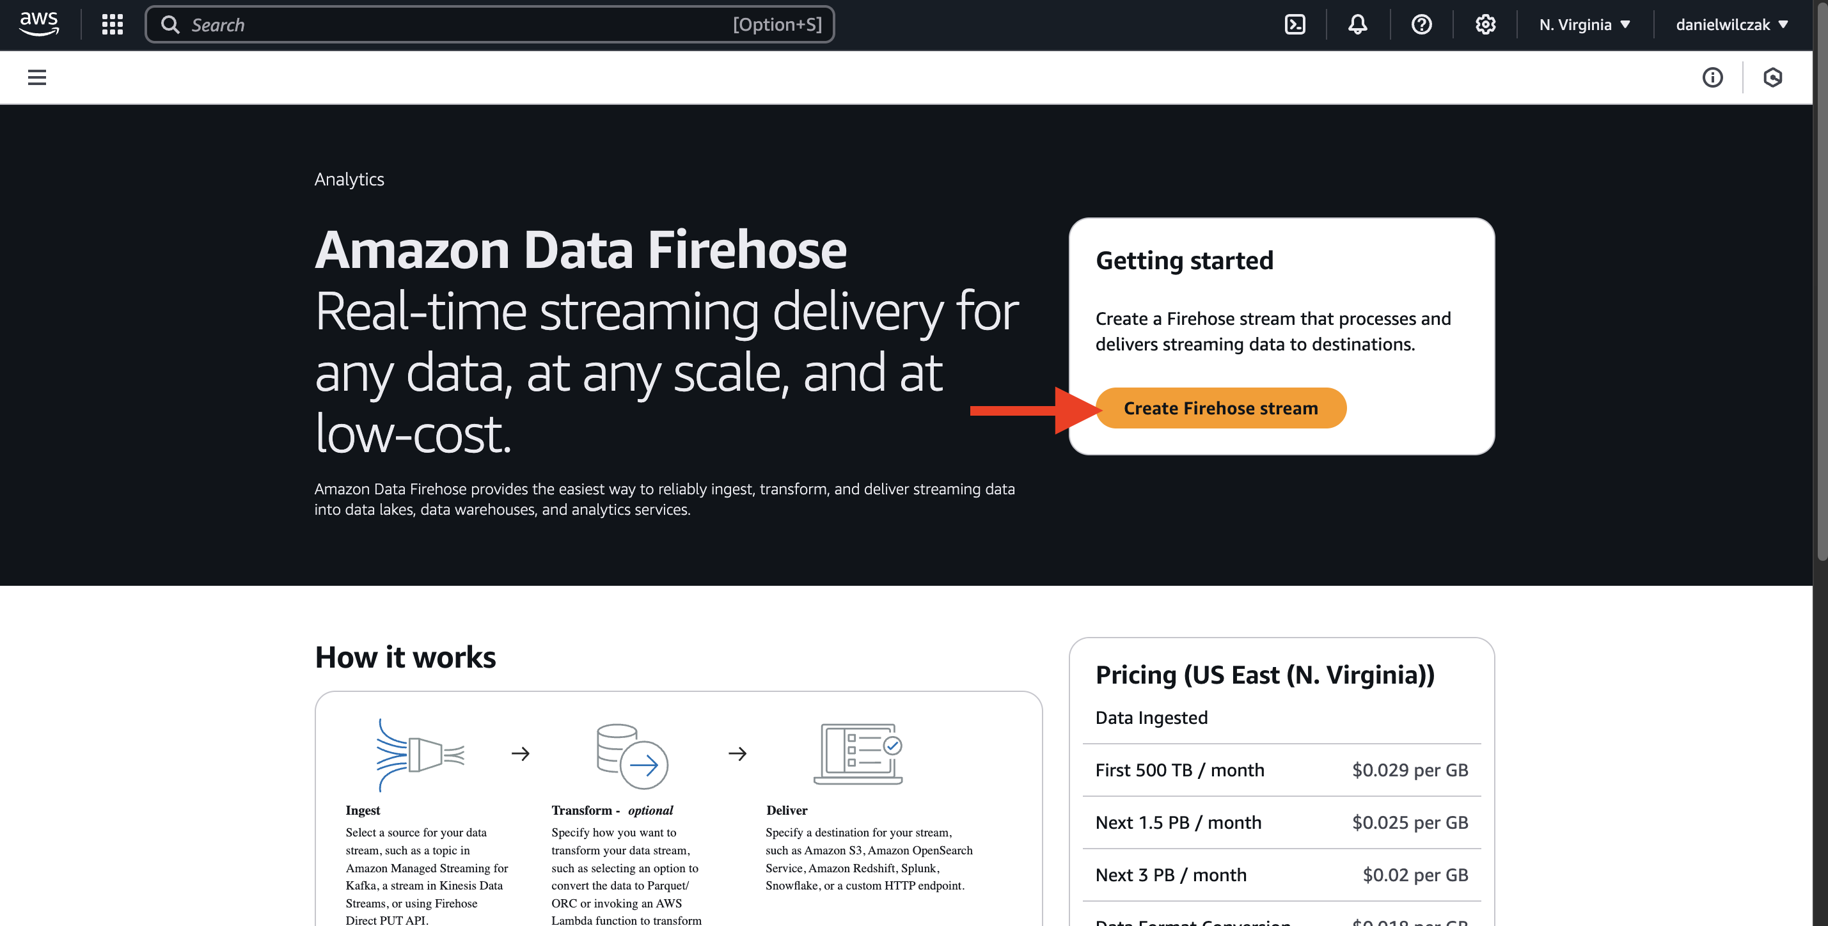Image resolution: width=1828 pixels, height=926 pixels.
Task: Expand the danielwilczak account menu
Action: pyautogui.click(x=1731, y=24)
